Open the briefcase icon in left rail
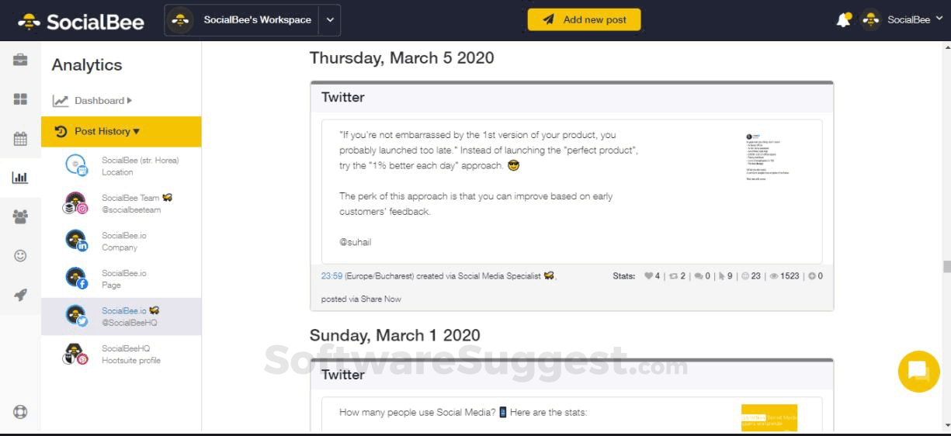Image resolution: width=951 pixels, height=436 pixels. click(x=20, y=61)
